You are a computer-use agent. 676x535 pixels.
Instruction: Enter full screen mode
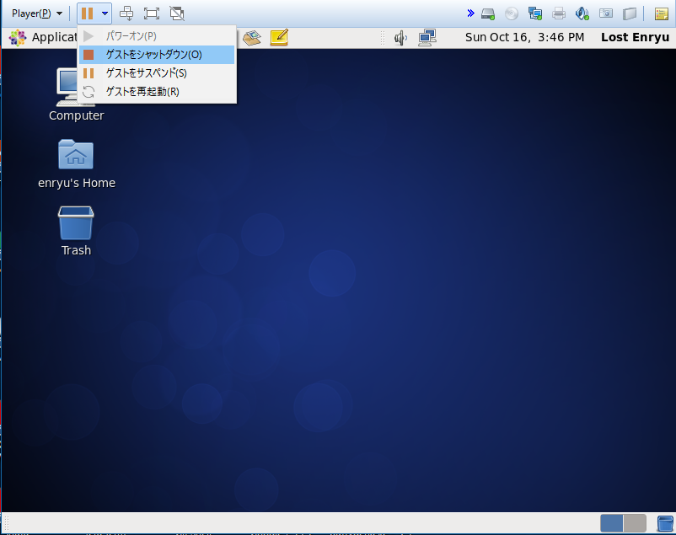point(152,13)
